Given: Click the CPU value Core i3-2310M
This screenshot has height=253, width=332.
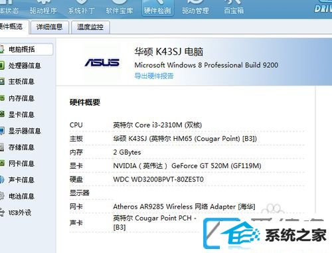Looking at the screenshot, I should 157,125.
